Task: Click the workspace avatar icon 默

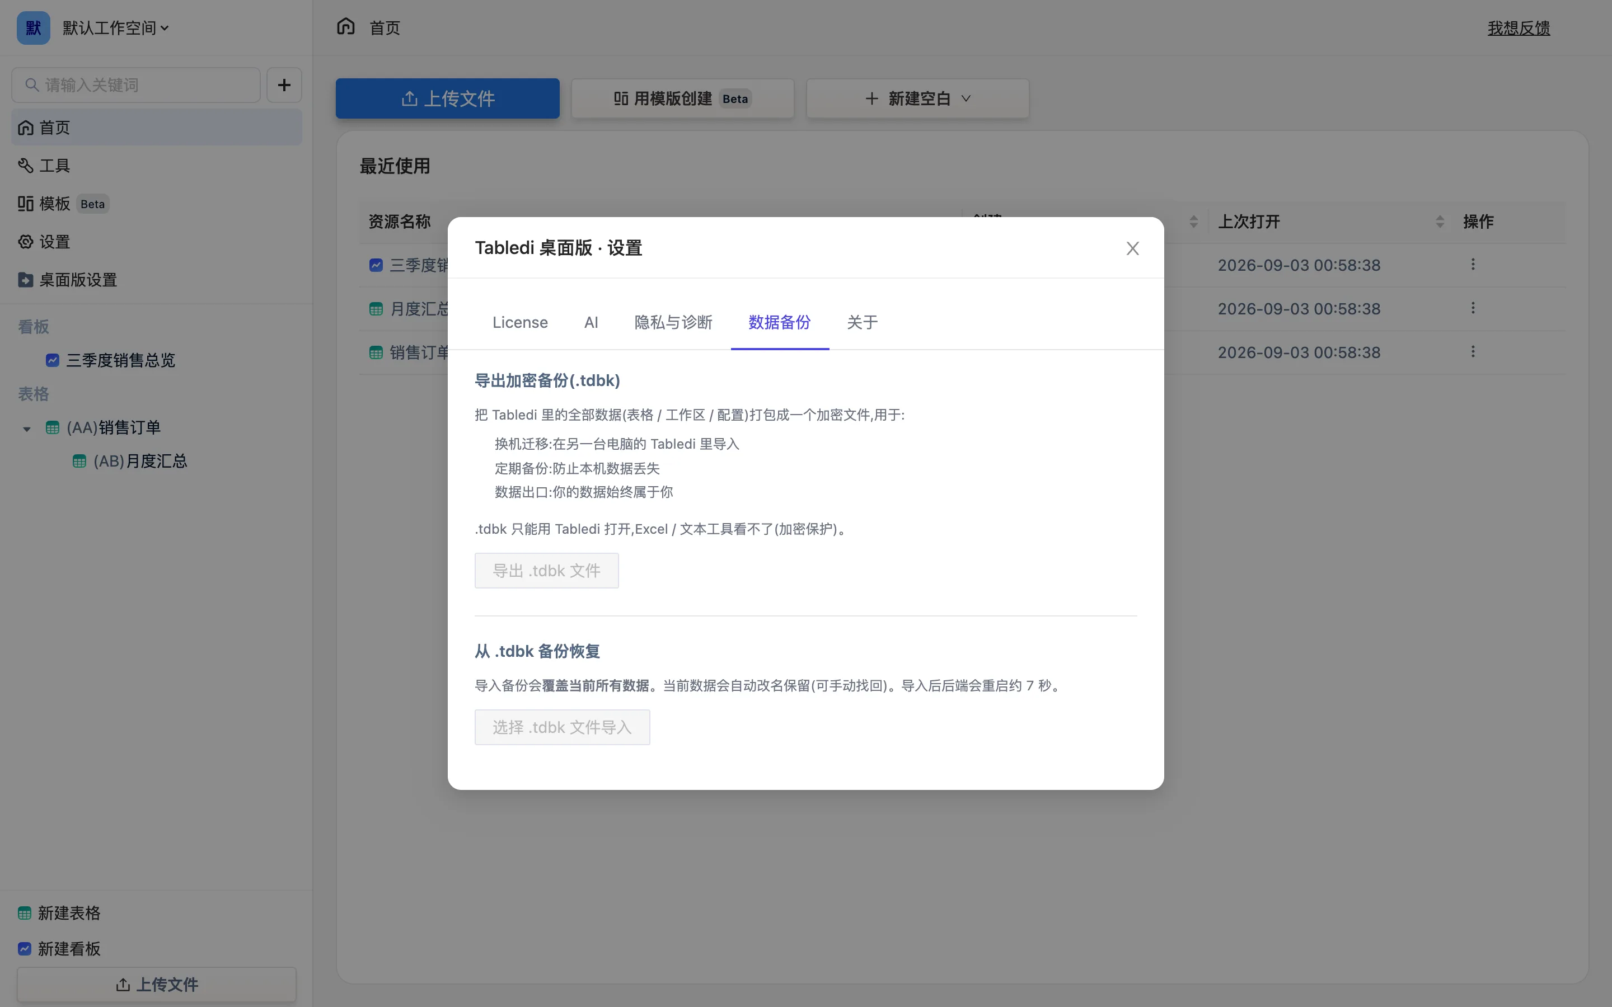Action: click(34, 28)
